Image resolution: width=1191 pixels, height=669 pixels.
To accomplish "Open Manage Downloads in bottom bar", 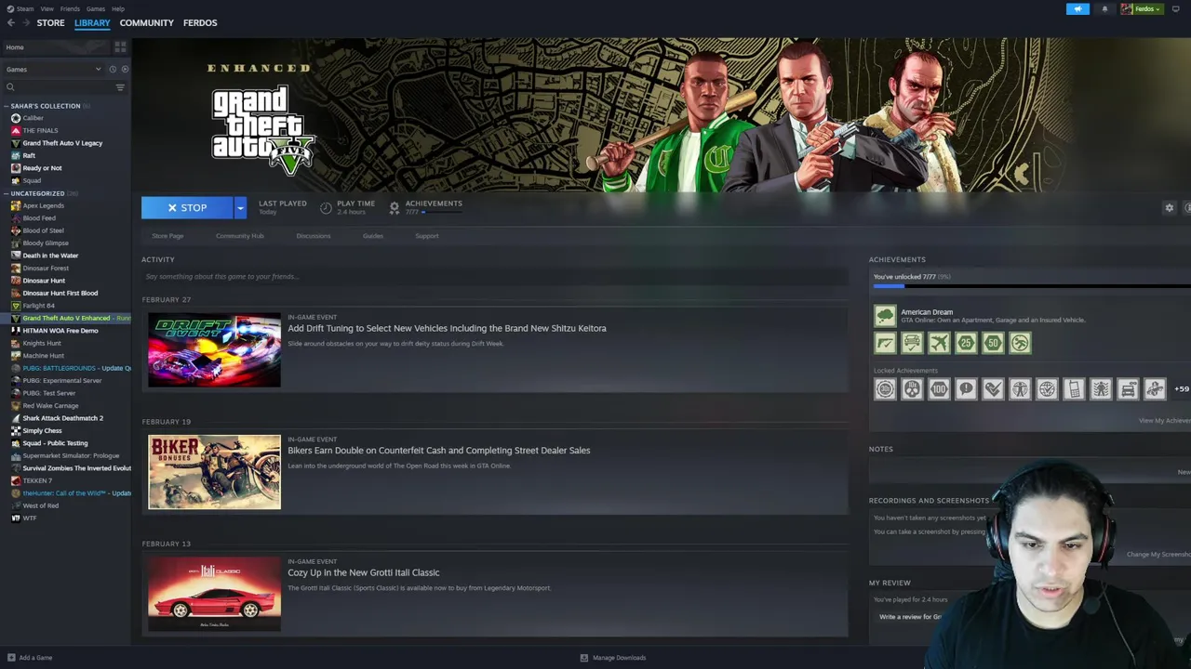I will (x=613, y=658).
